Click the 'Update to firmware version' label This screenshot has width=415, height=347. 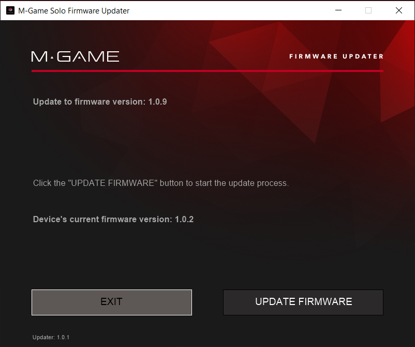89,102
